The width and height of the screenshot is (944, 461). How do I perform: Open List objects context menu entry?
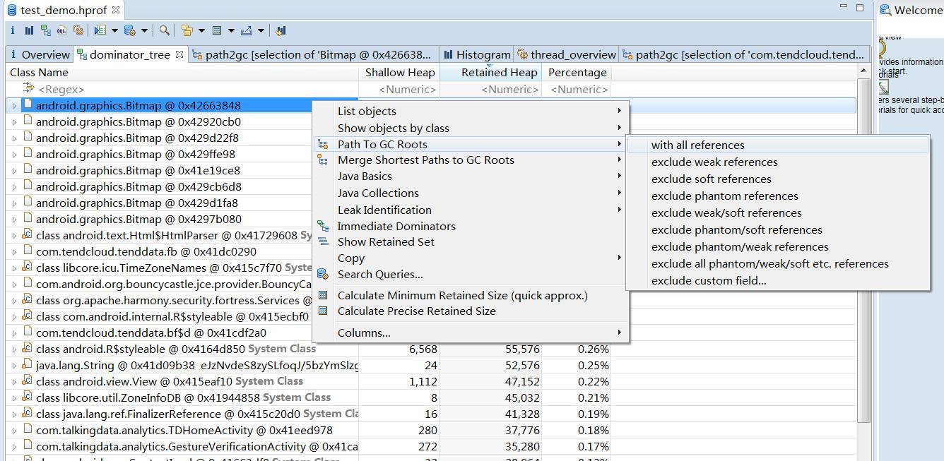pos(471,111)
